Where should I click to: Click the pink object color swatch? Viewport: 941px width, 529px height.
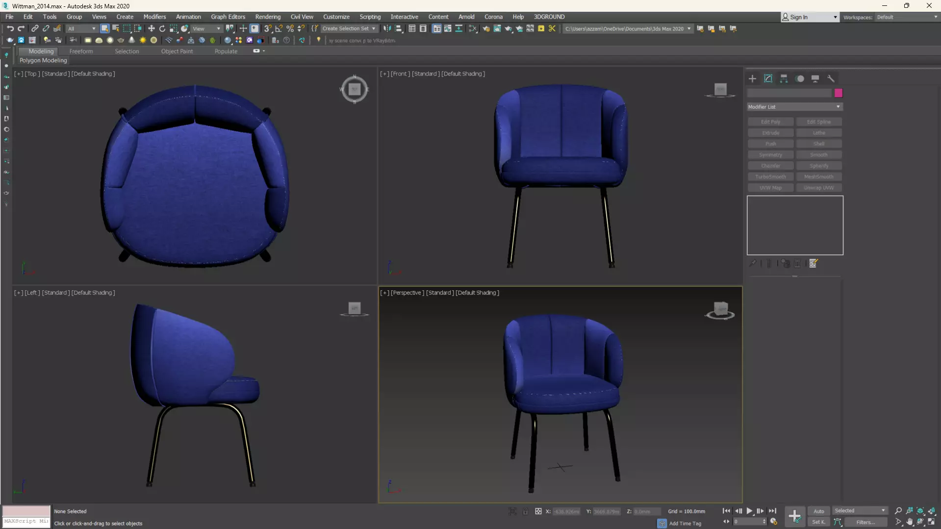pyautogui.click(x=839, y=93)
